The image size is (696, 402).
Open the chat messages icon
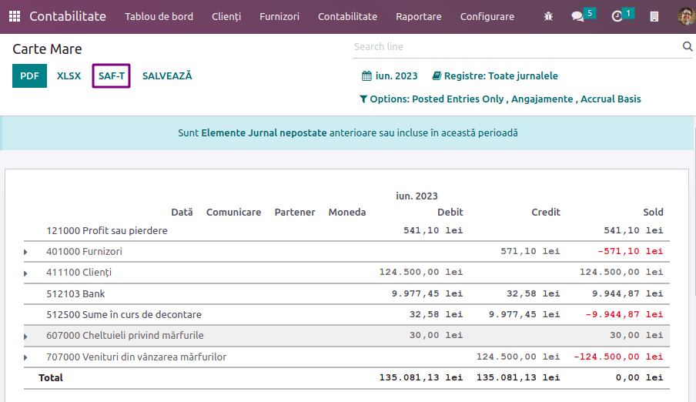tap(578, 16)
